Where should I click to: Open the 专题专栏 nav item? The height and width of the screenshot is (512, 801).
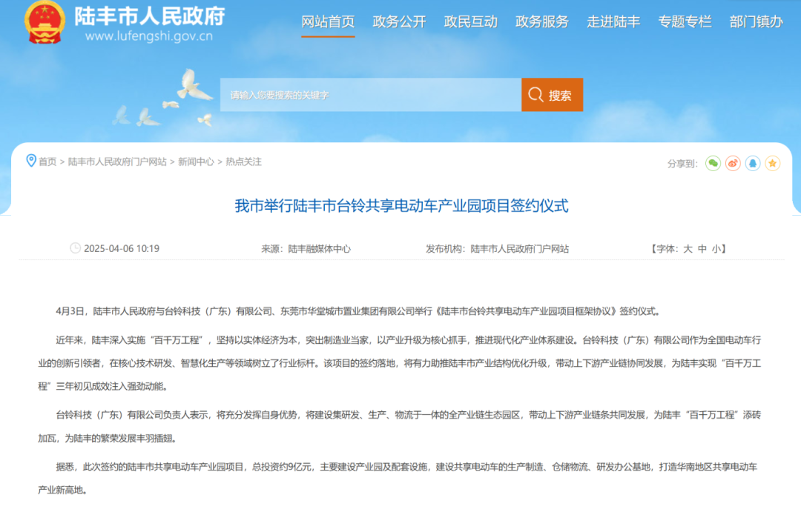point(685,22)
